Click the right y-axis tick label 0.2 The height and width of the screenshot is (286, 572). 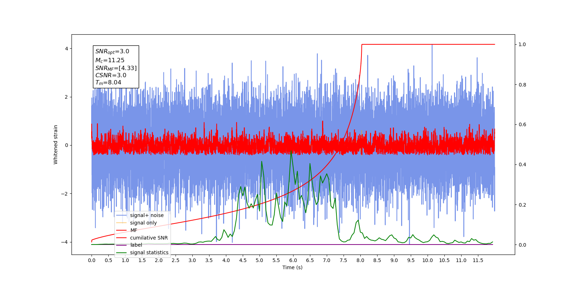(522, 205)
